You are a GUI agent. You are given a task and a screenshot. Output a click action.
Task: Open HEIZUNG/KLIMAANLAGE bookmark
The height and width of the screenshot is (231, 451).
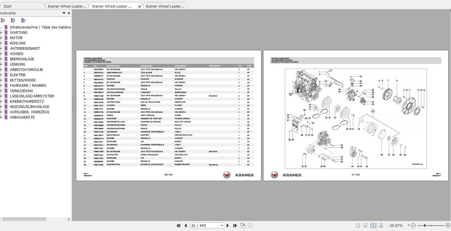(30, 107)
